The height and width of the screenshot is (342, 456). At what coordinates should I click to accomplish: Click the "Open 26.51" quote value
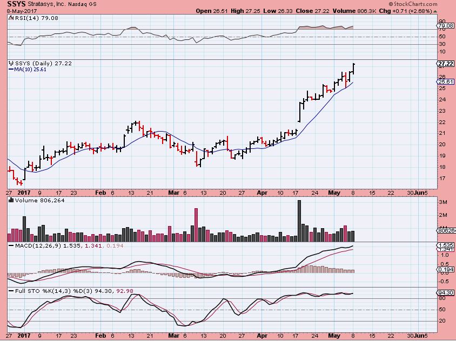point(212,11)
